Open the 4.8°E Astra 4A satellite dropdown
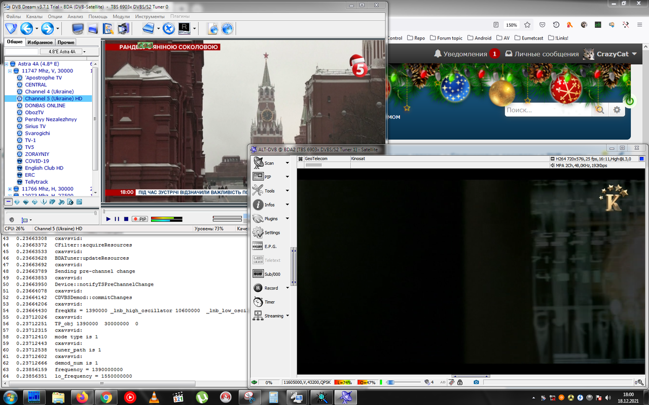Image resolution: width=649 pixels, height=405 pixels. 84,52
